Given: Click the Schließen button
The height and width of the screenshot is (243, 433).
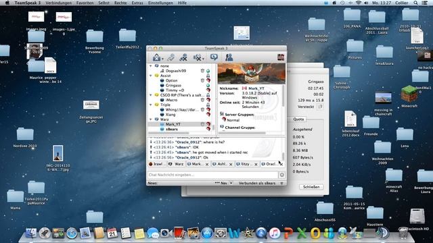Looking at the screenshot, I should click(311, 187).
